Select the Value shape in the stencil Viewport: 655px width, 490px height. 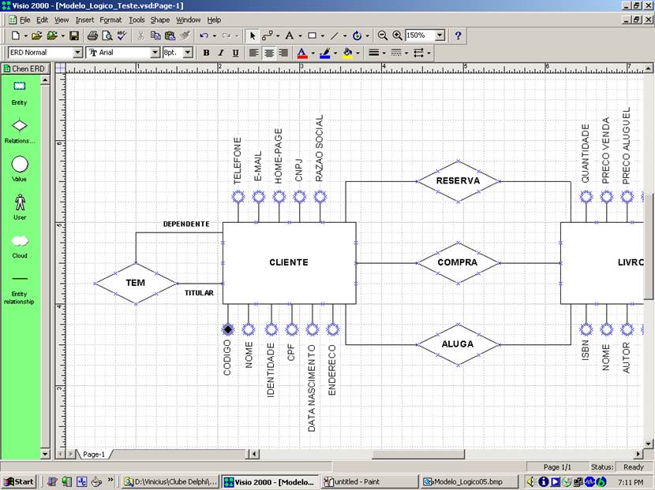[x=20, y=163]
